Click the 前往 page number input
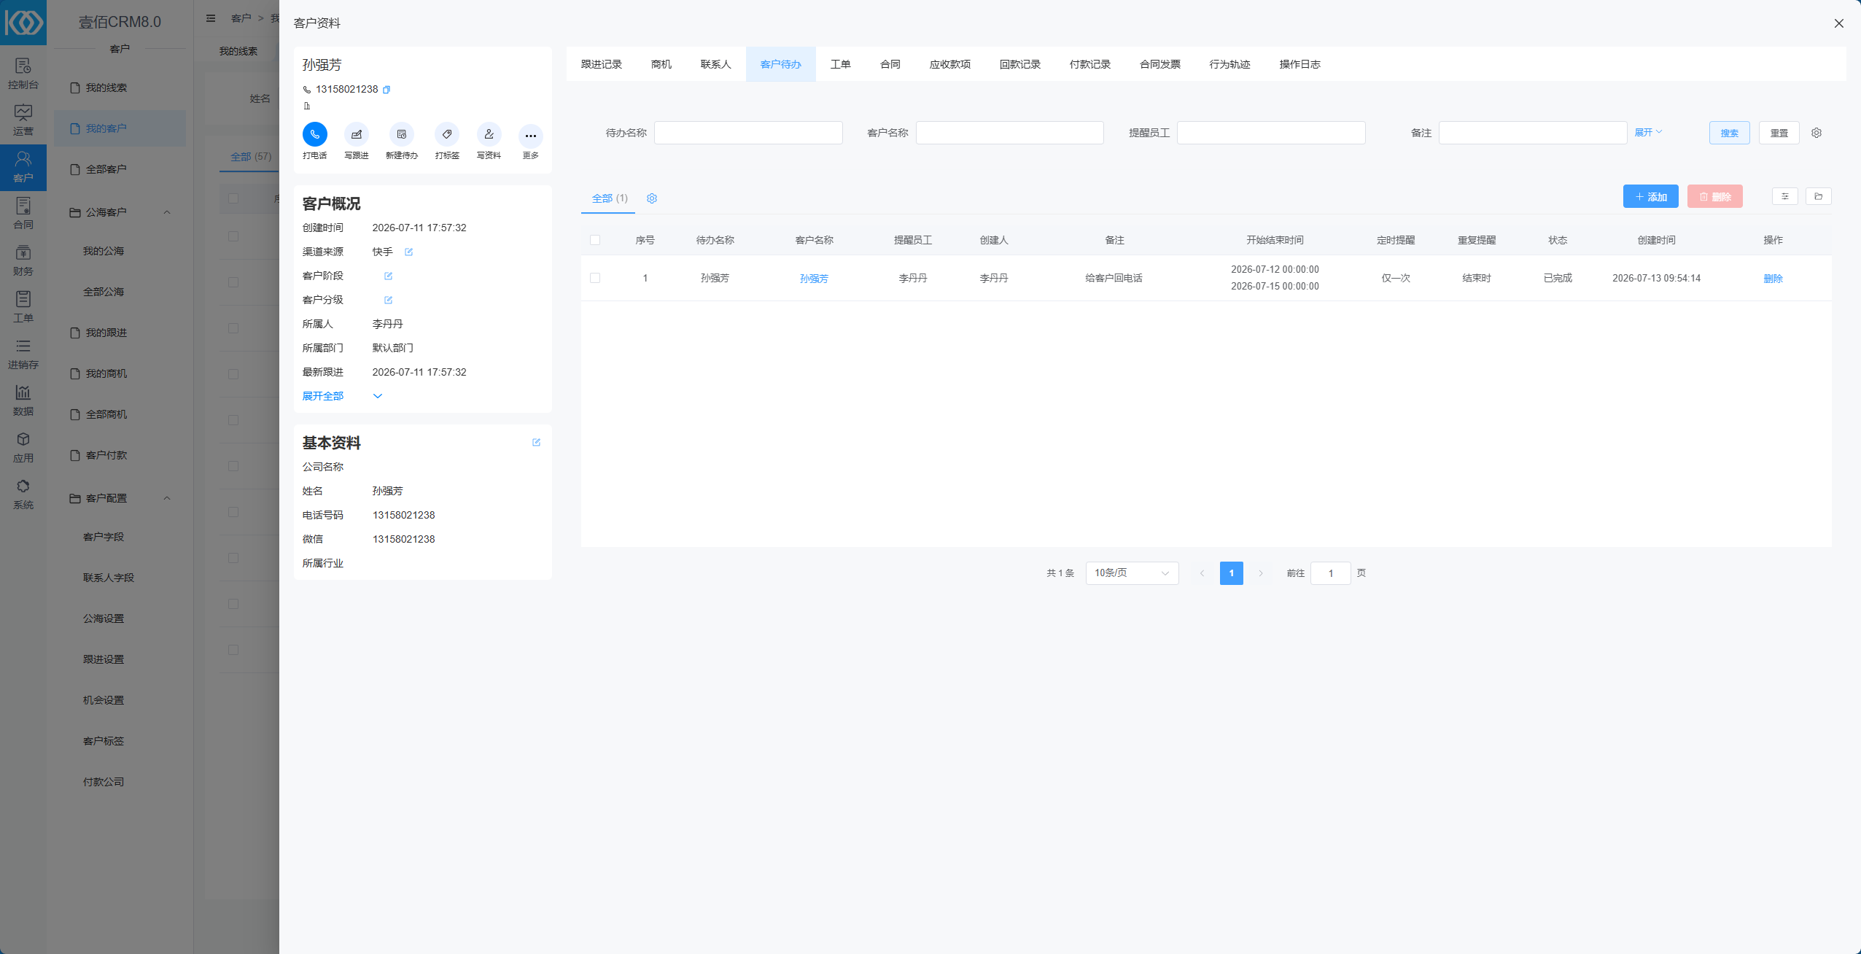 (1331, 573)
